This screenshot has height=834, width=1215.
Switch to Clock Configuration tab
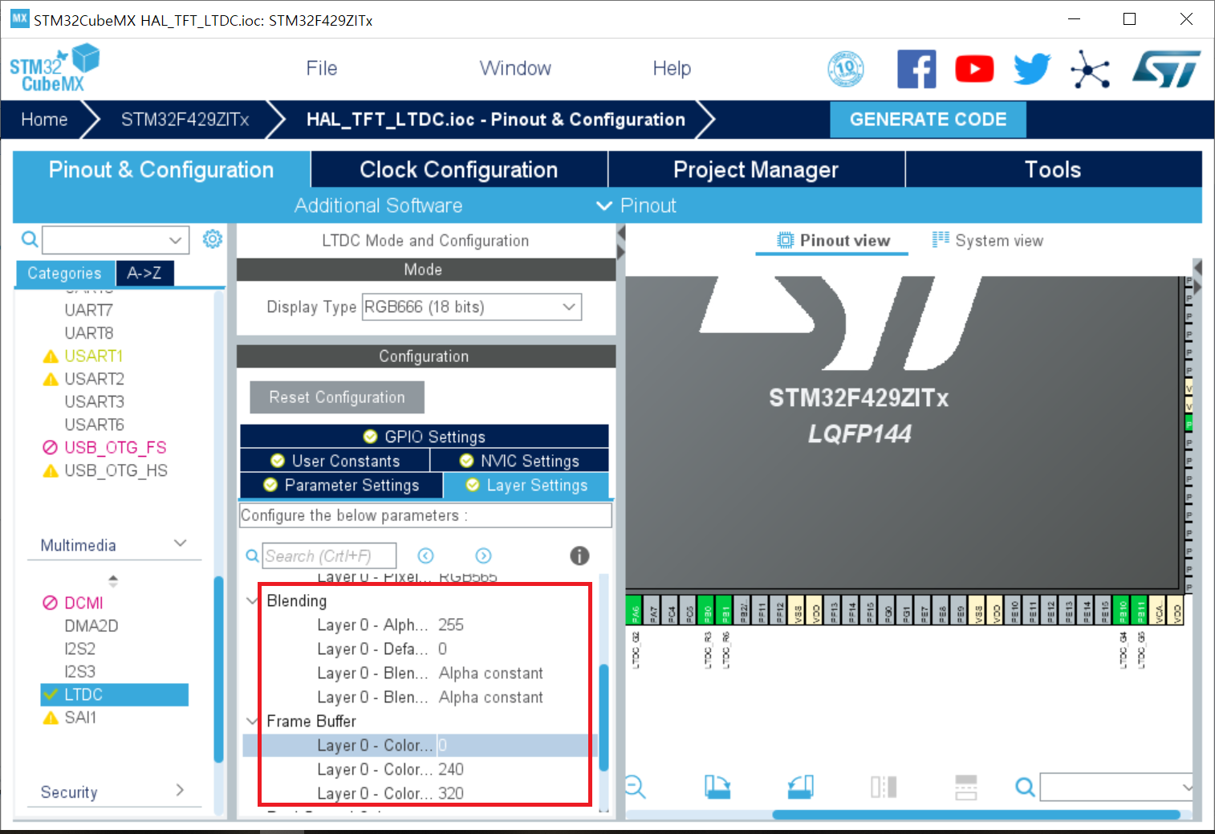point(459,169)
